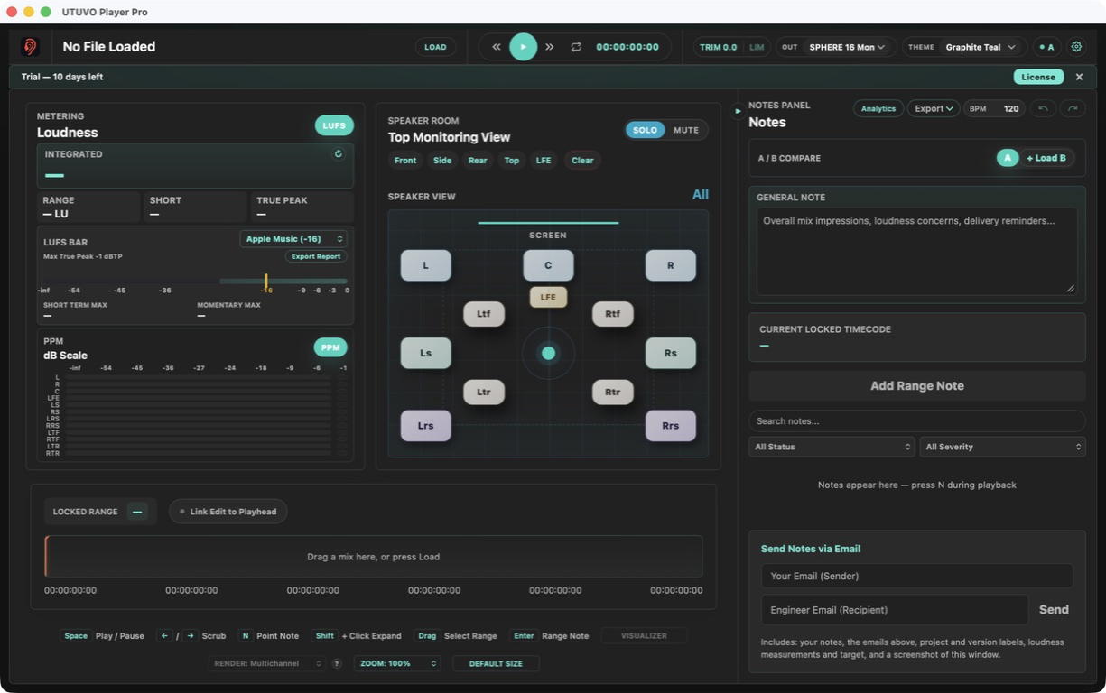1106x693 pixels.
Task: Click the redo arrow in Notes panel
Action: 1073,108
